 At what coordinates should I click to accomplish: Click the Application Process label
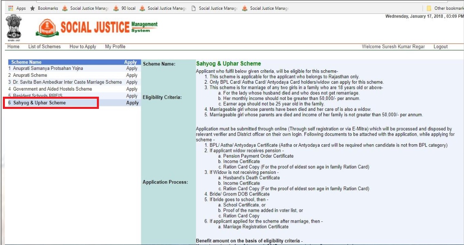(x=165, y=182)
